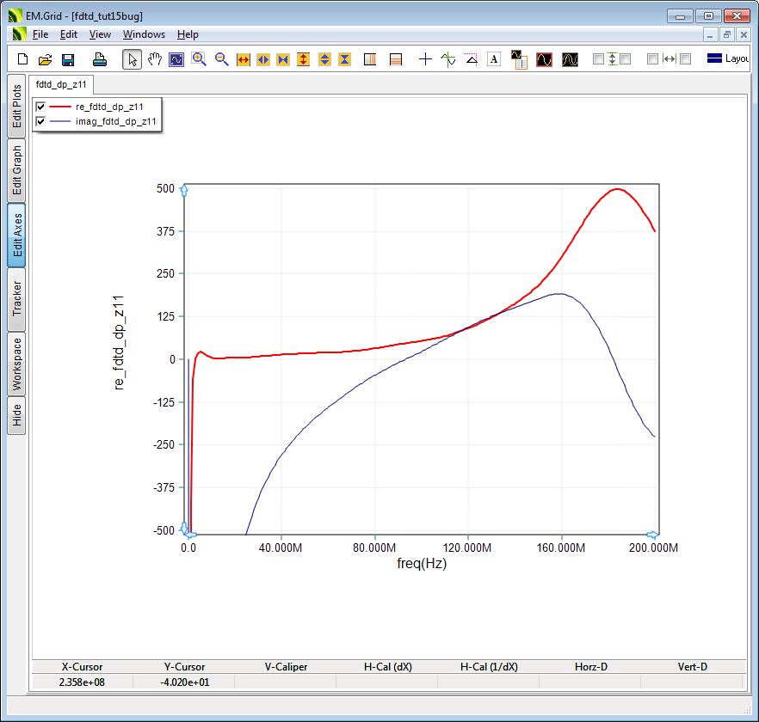Viewport: 759px width, 722px height.
Task: Expand the Edit Plots side panel
Action: (16, 106)
